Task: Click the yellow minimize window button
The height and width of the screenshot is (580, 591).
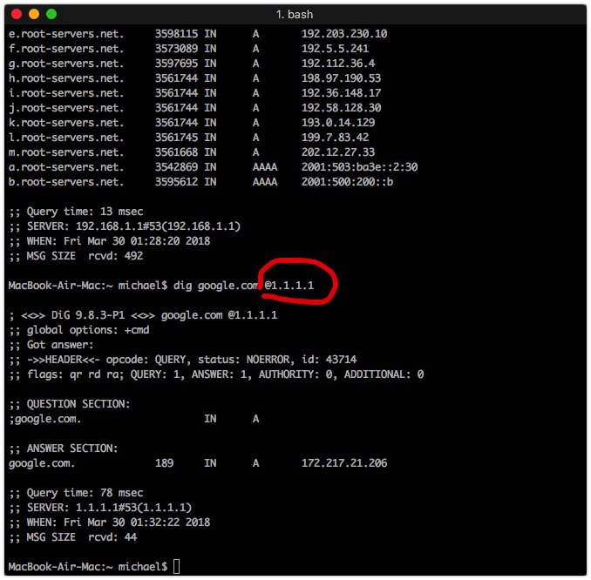Action: coord(34,14)
